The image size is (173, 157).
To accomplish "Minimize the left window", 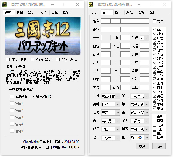I will [x=52, y=4].
